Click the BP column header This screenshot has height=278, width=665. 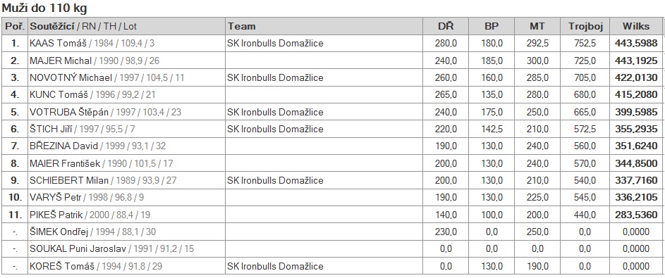(492, 26)
